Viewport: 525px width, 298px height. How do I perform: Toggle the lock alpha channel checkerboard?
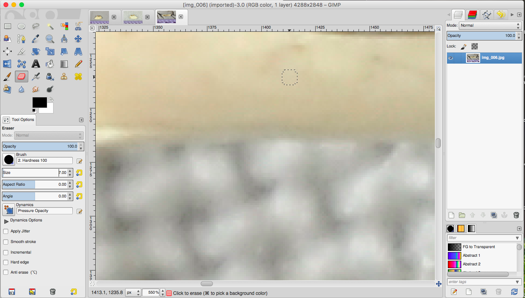coord(475,46)
